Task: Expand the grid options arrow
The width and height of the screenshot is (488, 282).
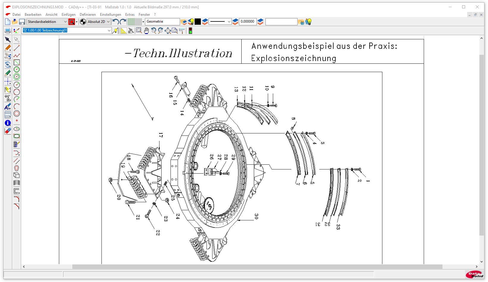Action: [x=143, y=22]
